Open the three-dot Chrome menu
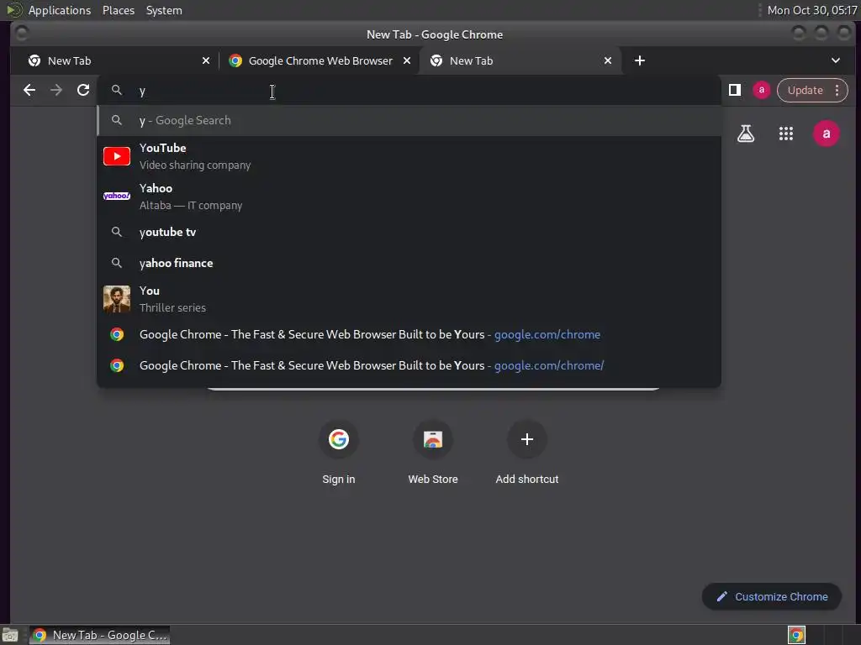The width and height of the screenshot is (861, 645). coord(837,90)
